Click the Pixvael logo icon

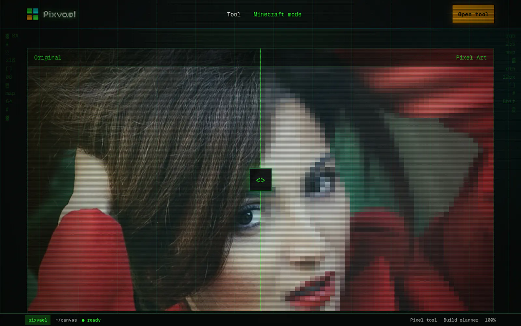33,14
